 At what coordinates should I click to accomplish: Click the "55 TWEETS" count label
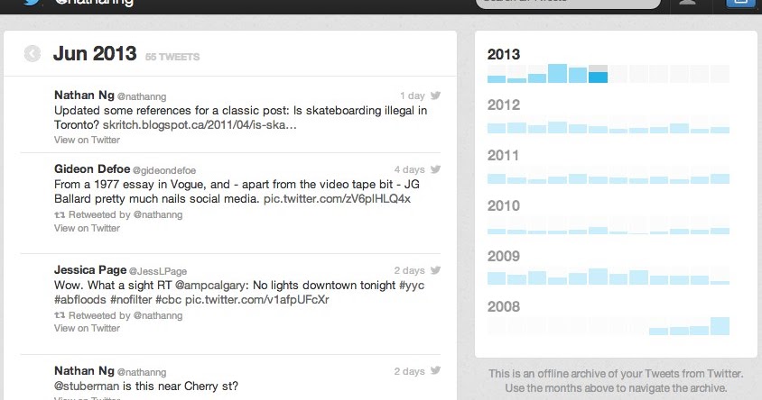coord(172,57)
